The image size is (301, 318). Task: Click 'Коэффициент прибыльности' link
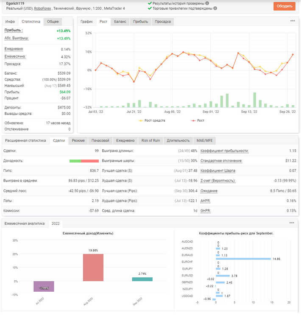[x=225, y=151]
